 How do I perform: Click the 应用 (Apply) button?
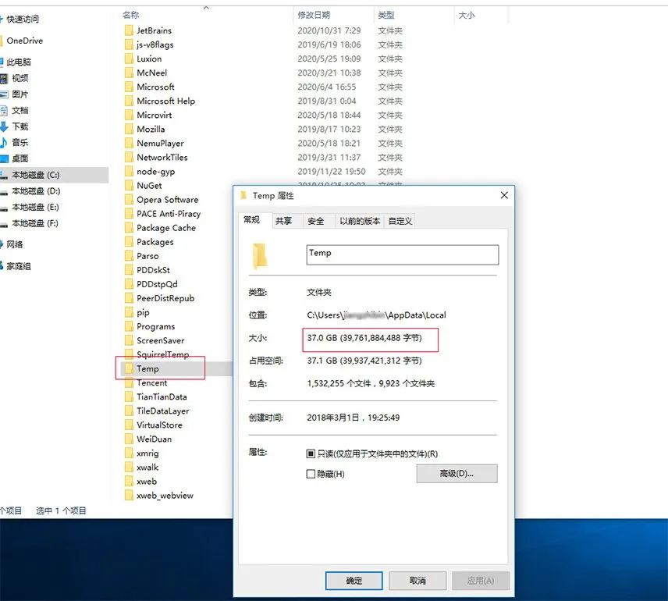click(481, 581)
